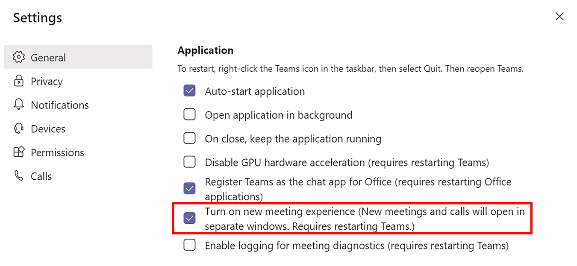Viewport: 577px width, 266px height.
Task: Click the Permissions apps icon
Action: point(19,152)
